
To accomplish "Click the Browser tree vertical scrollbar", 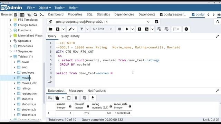I will [x=44, y=83].
